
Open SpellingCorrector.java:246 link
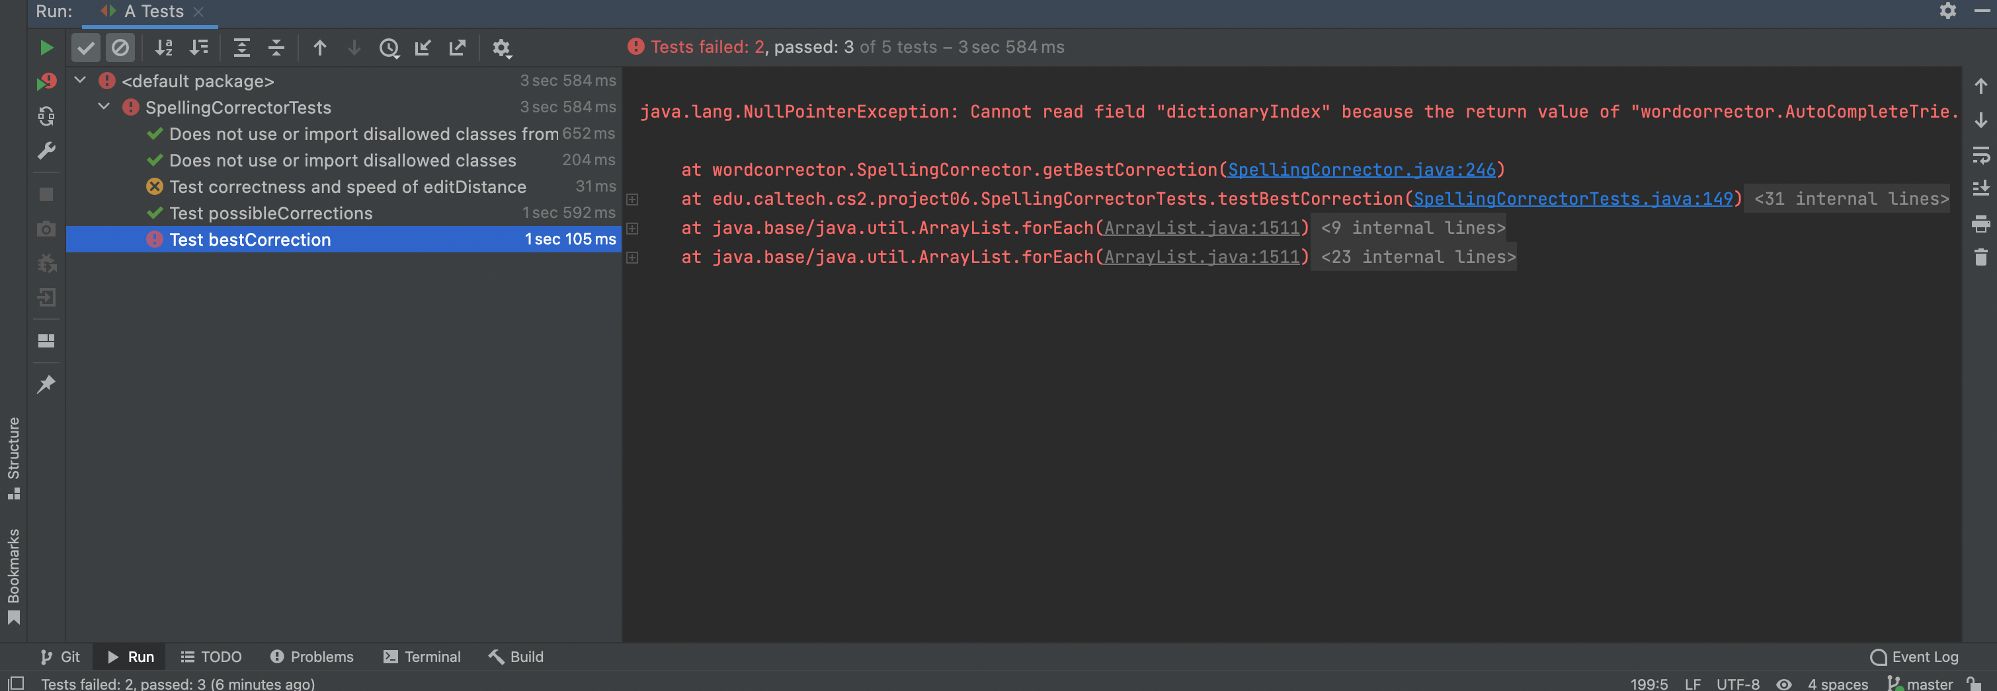coord(1360,170)
